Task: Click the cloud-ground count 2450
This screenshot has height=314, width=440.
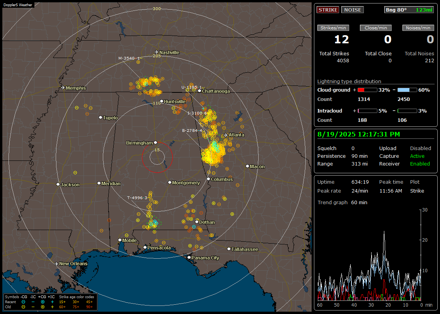Action: (x=404, y=99)
